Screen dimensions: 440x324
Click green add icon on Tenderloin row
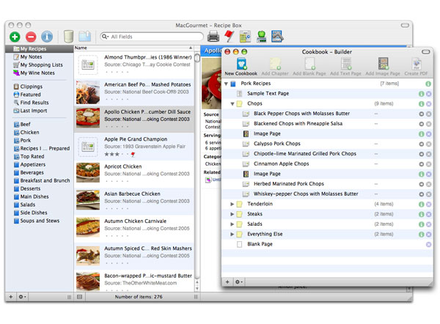coord(421,205)
